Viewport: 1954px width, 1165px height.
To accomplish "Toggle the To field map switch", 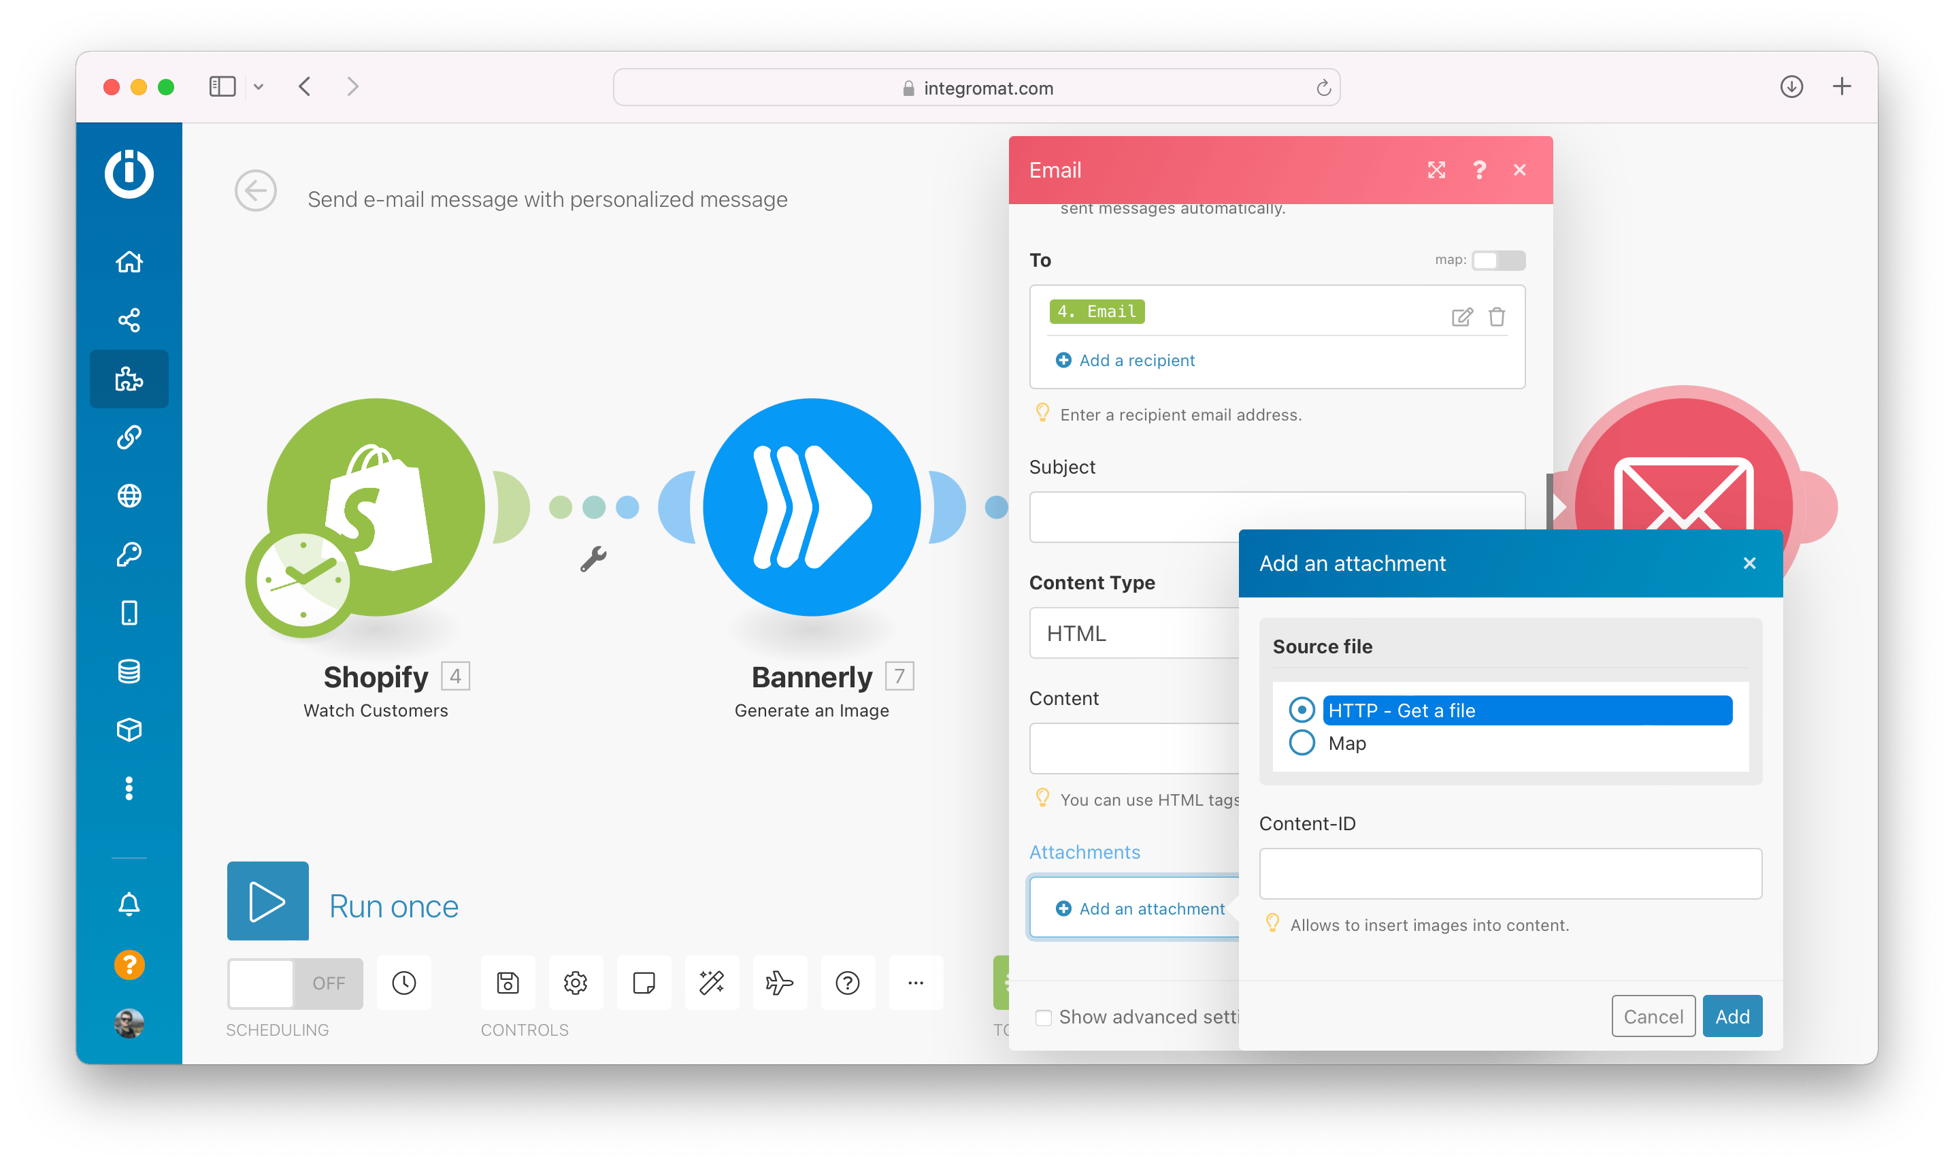I will [1498, 260].
